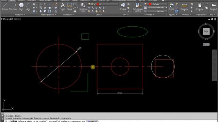Open the red object color ПоСлою box
218x122 pixels.
[x=157, y=4]
